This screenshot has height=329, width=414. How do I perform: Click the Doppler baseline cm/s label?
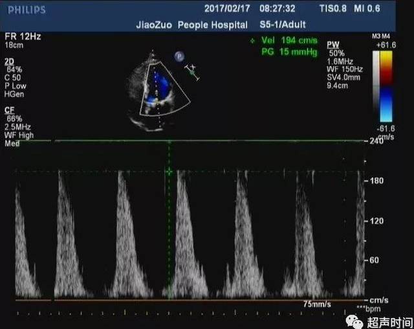(x=379, y=301)
